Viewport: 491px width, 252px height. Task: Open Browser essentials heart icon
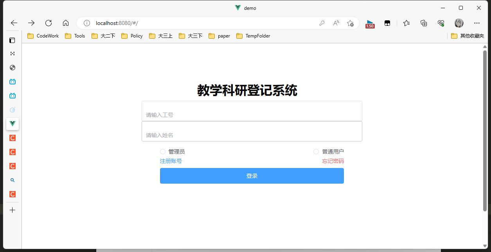441,23
